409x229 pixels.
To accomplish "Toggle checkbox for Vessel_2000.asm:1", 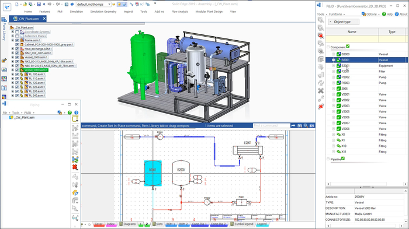I will point(17,57).
